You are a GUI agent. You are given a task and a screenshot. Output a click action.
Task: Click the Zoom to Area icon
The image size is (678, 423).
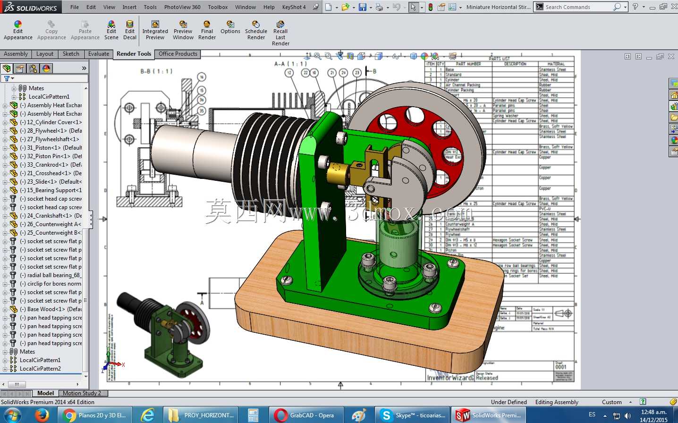click(x=329, y=56)
